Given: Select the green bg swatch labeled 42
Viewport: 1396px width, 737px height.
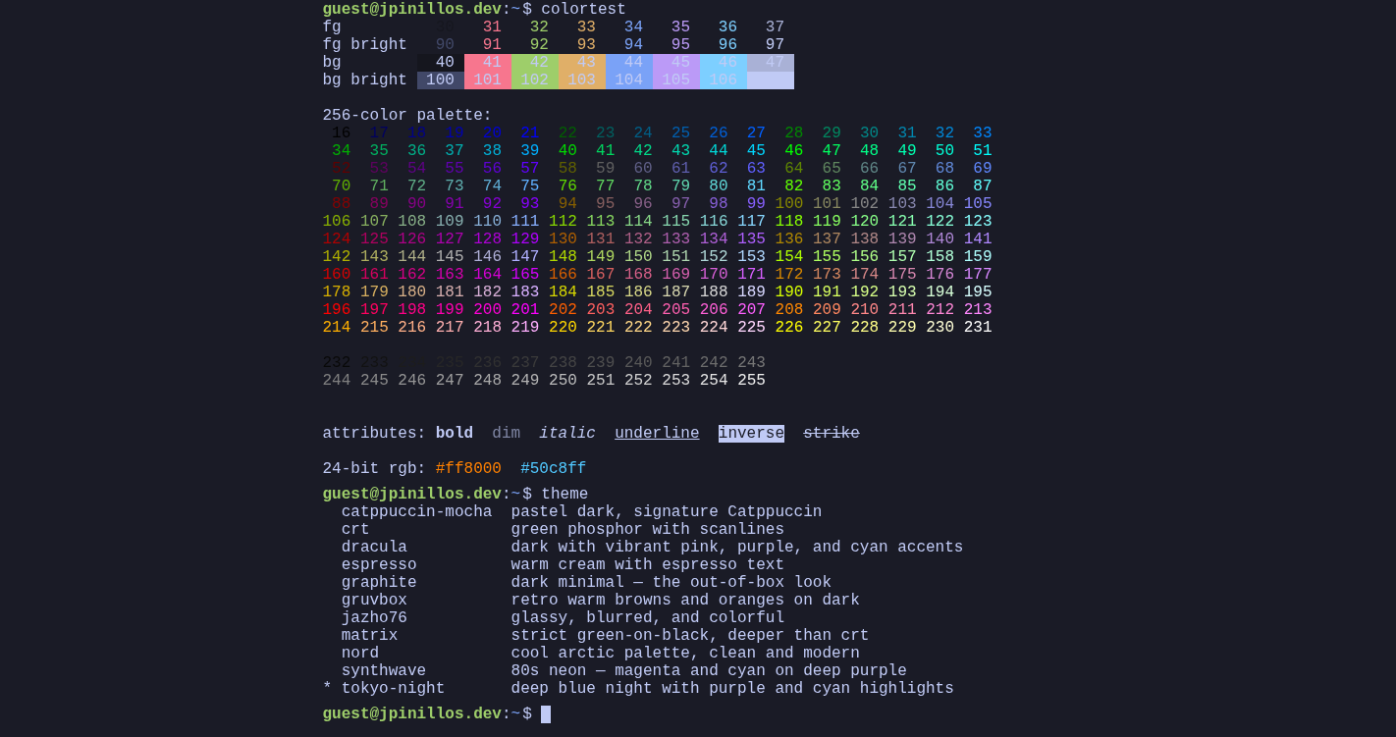Looking at the screenshot, I should (535, 63).
